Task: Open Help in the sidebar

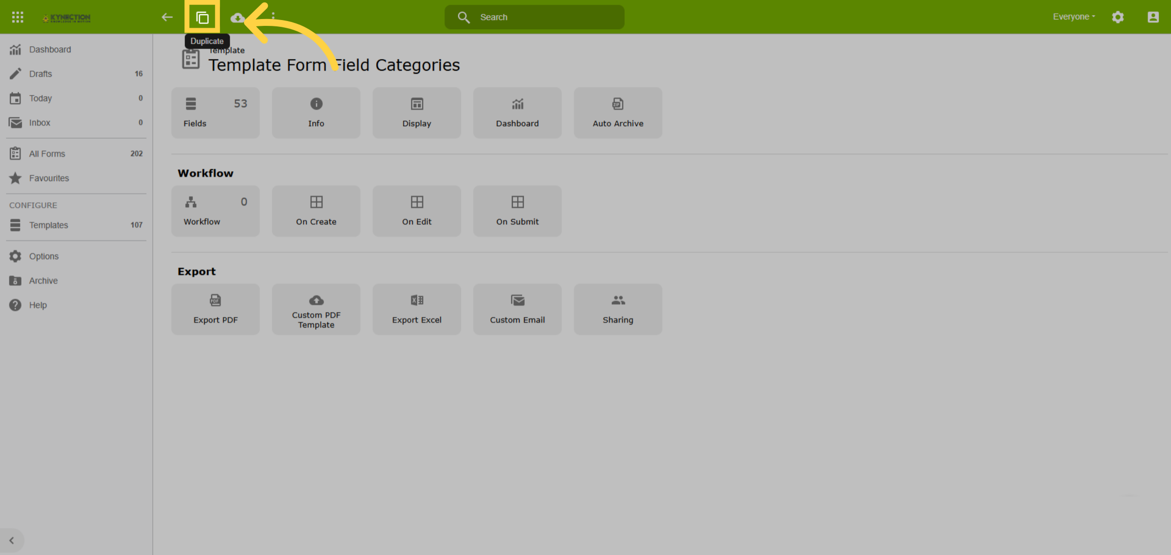Action: coord(76,305)
